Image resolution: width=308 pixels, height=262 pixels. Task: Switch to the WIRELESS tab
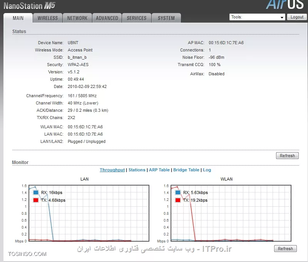(48, 18)
